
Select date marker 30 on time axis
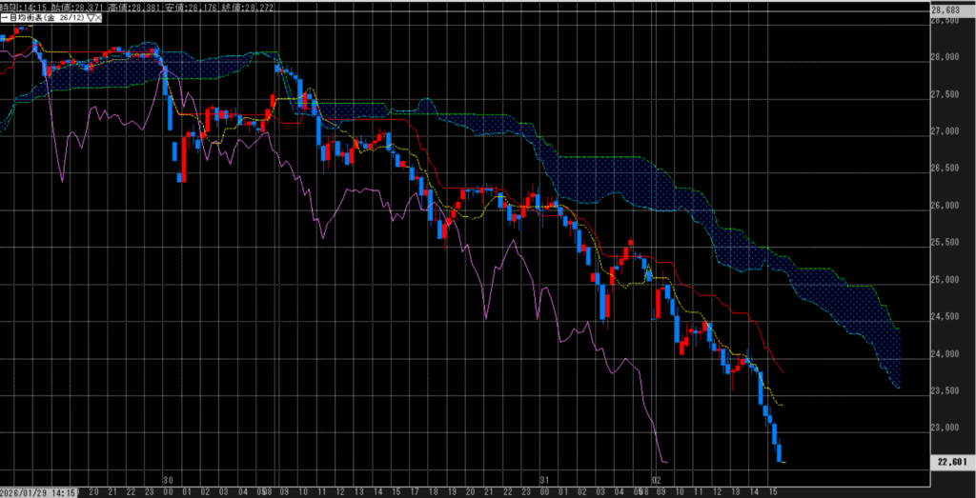pyautogui.click(x=167, y=479)
